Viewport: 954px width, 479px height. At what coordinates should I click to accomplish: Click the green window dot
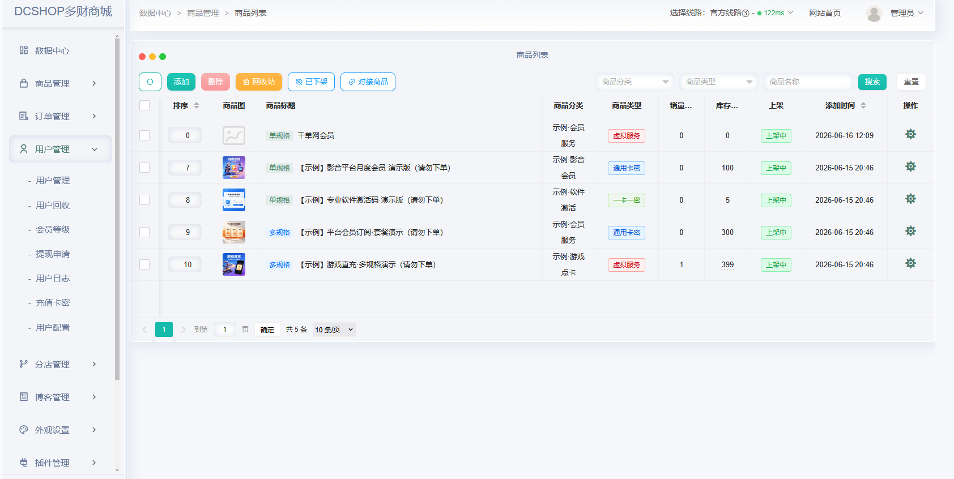point(163,57)
